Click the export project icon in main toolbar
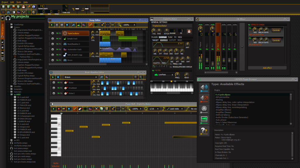The image size is (300, 168). 28,7
